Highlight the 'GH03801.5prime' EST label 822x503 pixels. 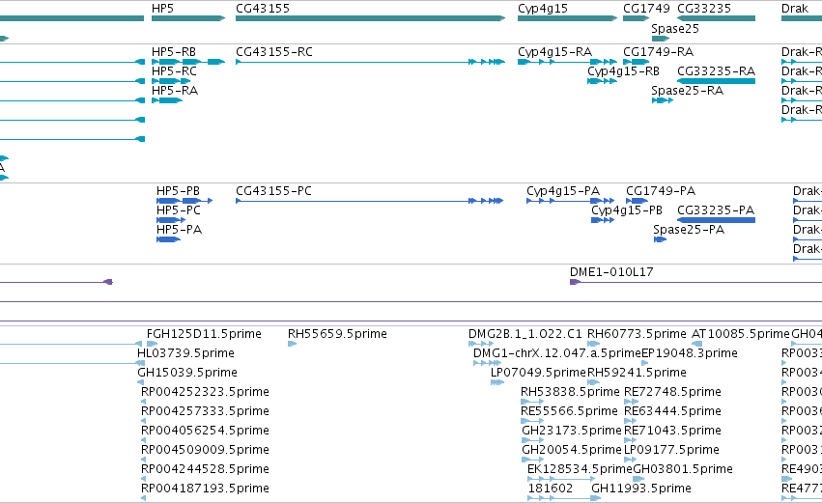683,470
